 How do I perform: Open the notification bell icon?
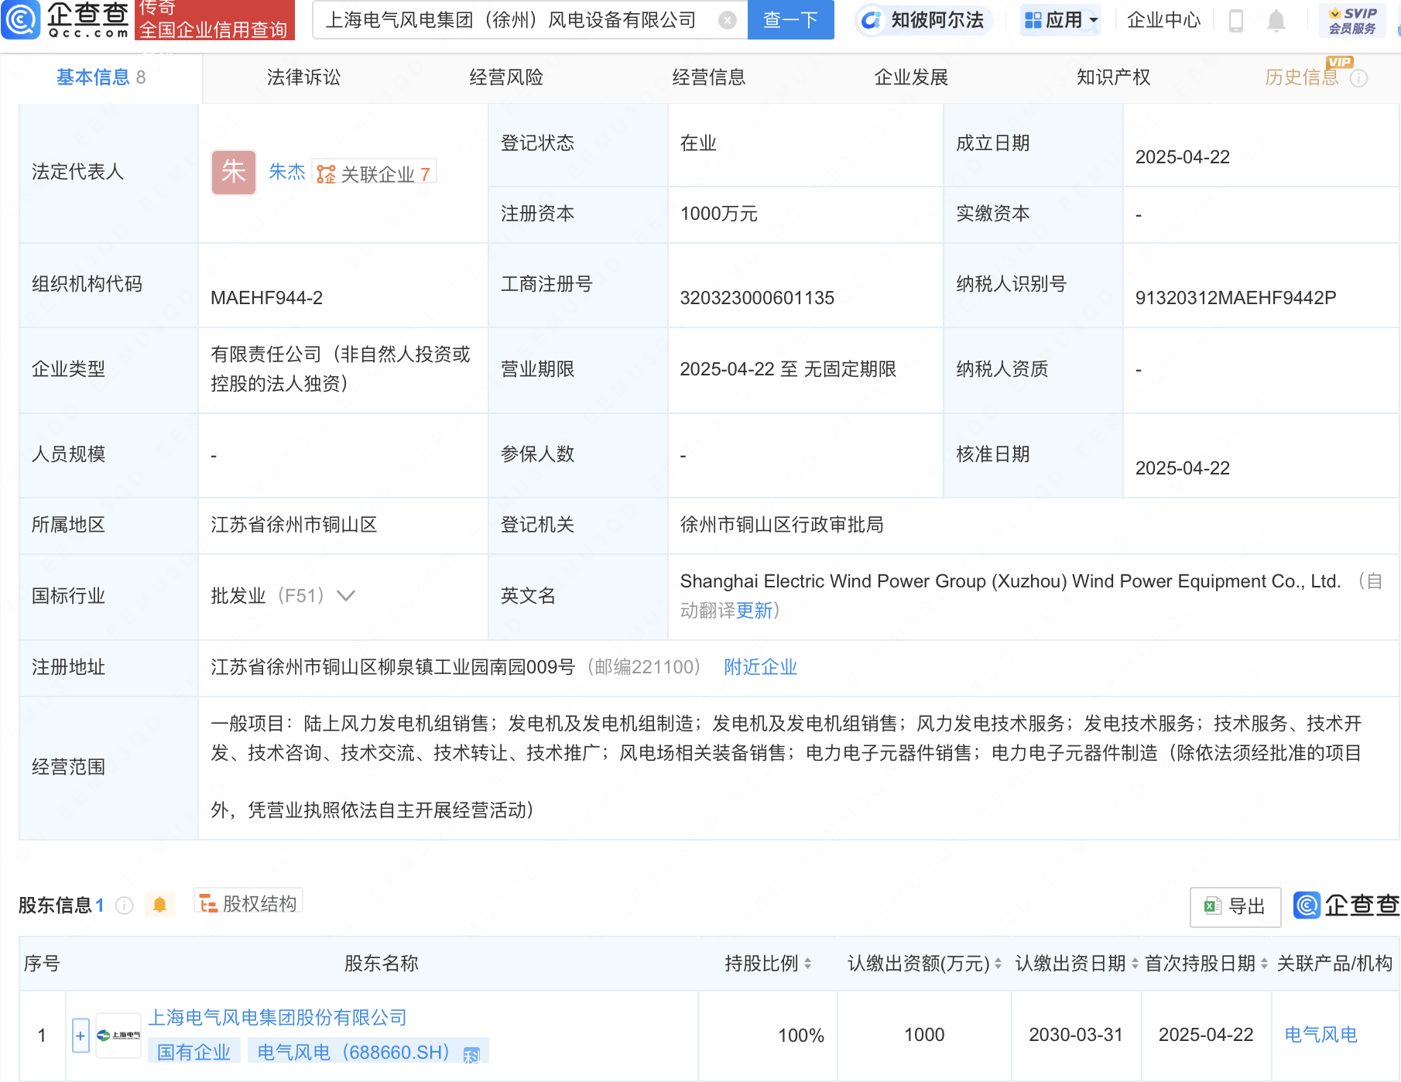tap(1277, 21)
